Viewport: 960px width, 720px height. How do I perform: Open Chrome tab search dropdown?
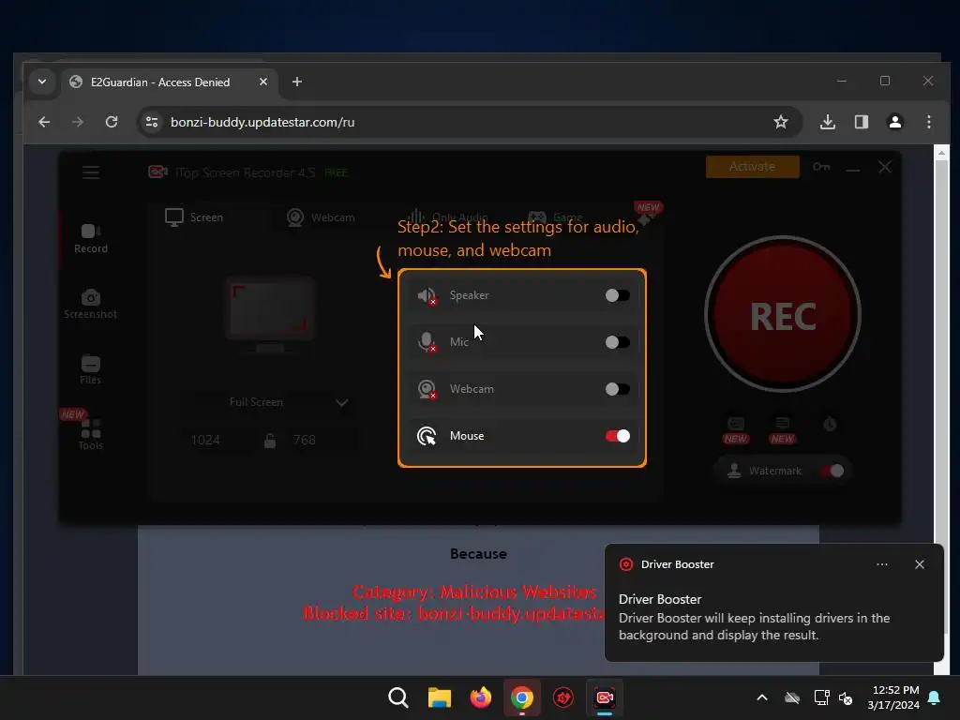(x=42, y=82)
